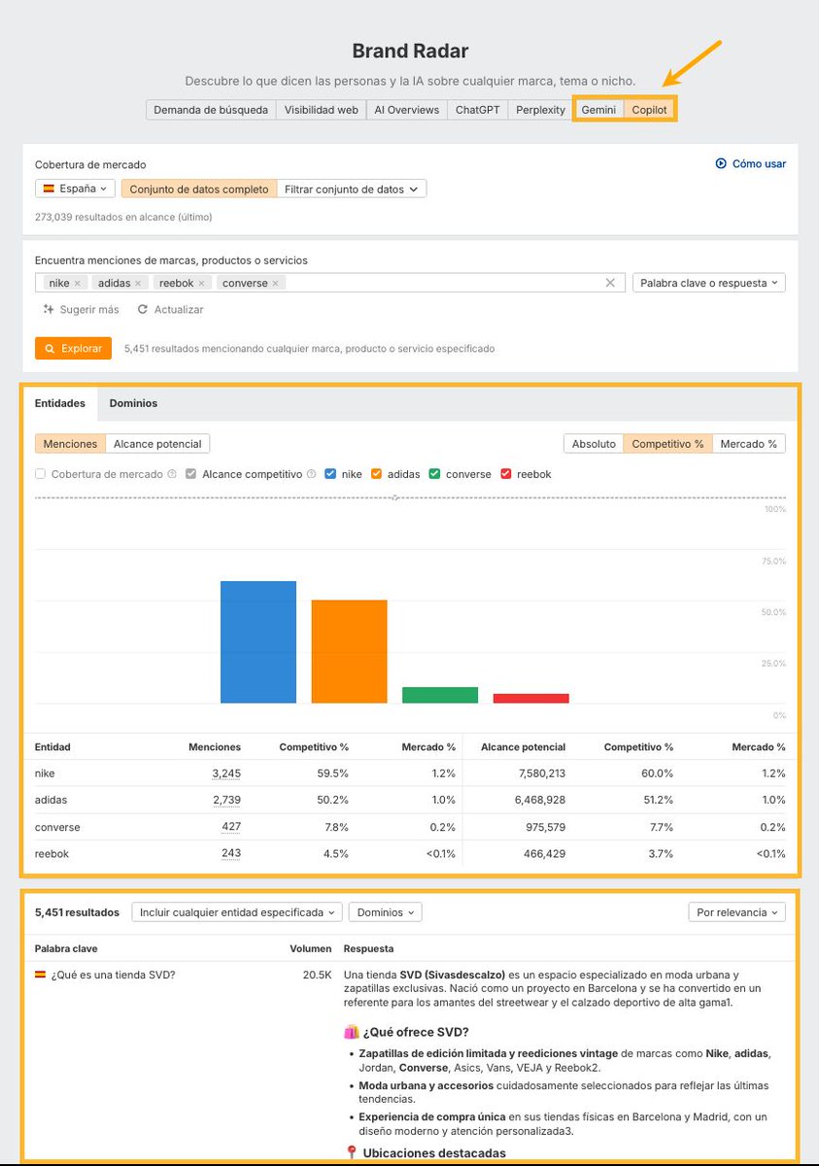Image resolution: width=819 pixels, height=1166 pixels.
Task: Open the Cómo usar link
Action: click(751, 163)
